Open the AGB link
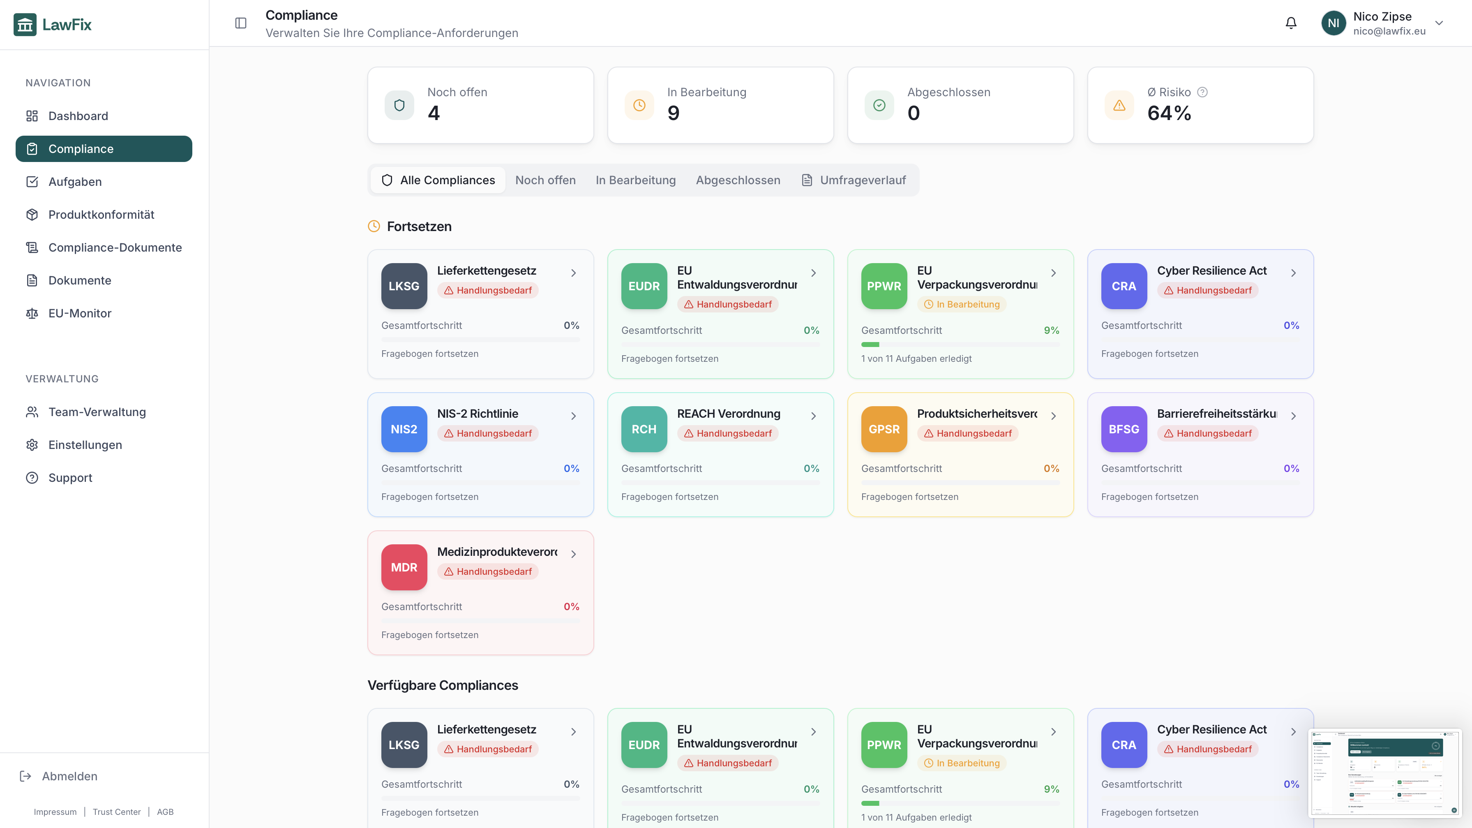1472x828 pixels. click(165, 812)
